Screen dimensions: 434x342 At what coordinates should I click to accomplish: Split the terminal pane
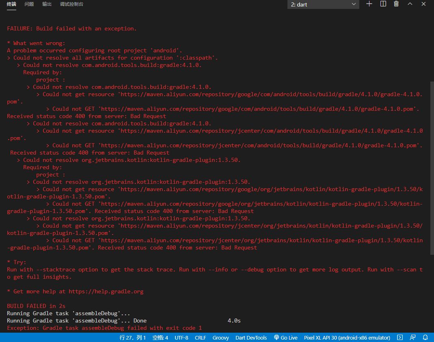383,4
